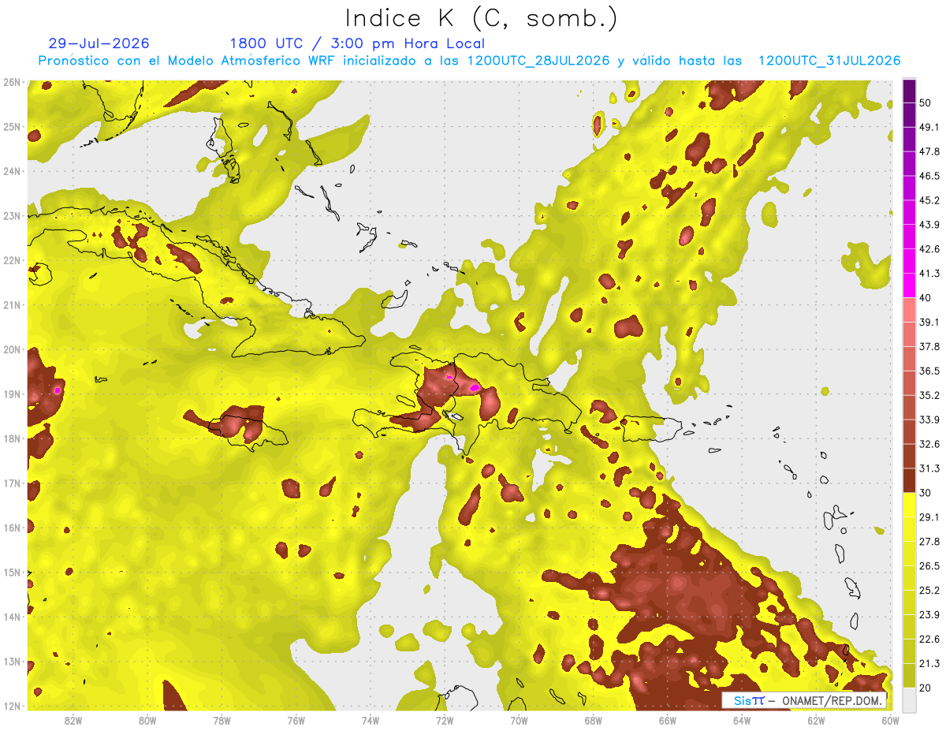Select the colorbar value "47.8"
This screenshot has width=946, height=731.
(x=929, y=152)
